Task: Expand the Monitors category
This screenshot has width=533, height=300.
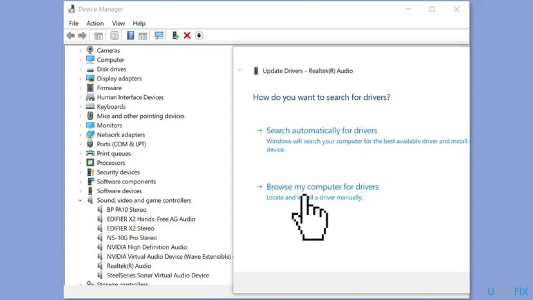Action: [80, 126]
